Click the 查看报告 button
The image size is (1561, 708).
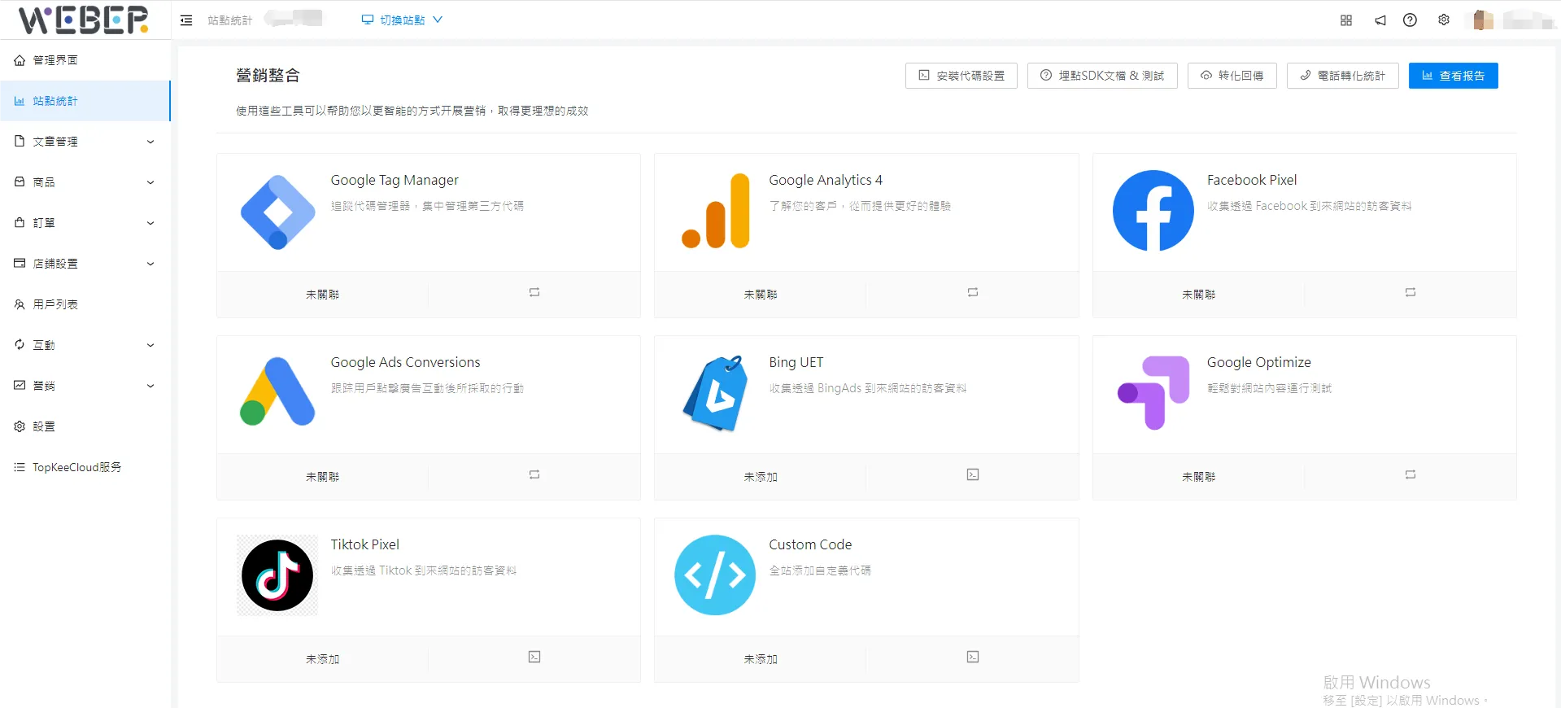click(x=1453, y=76)
